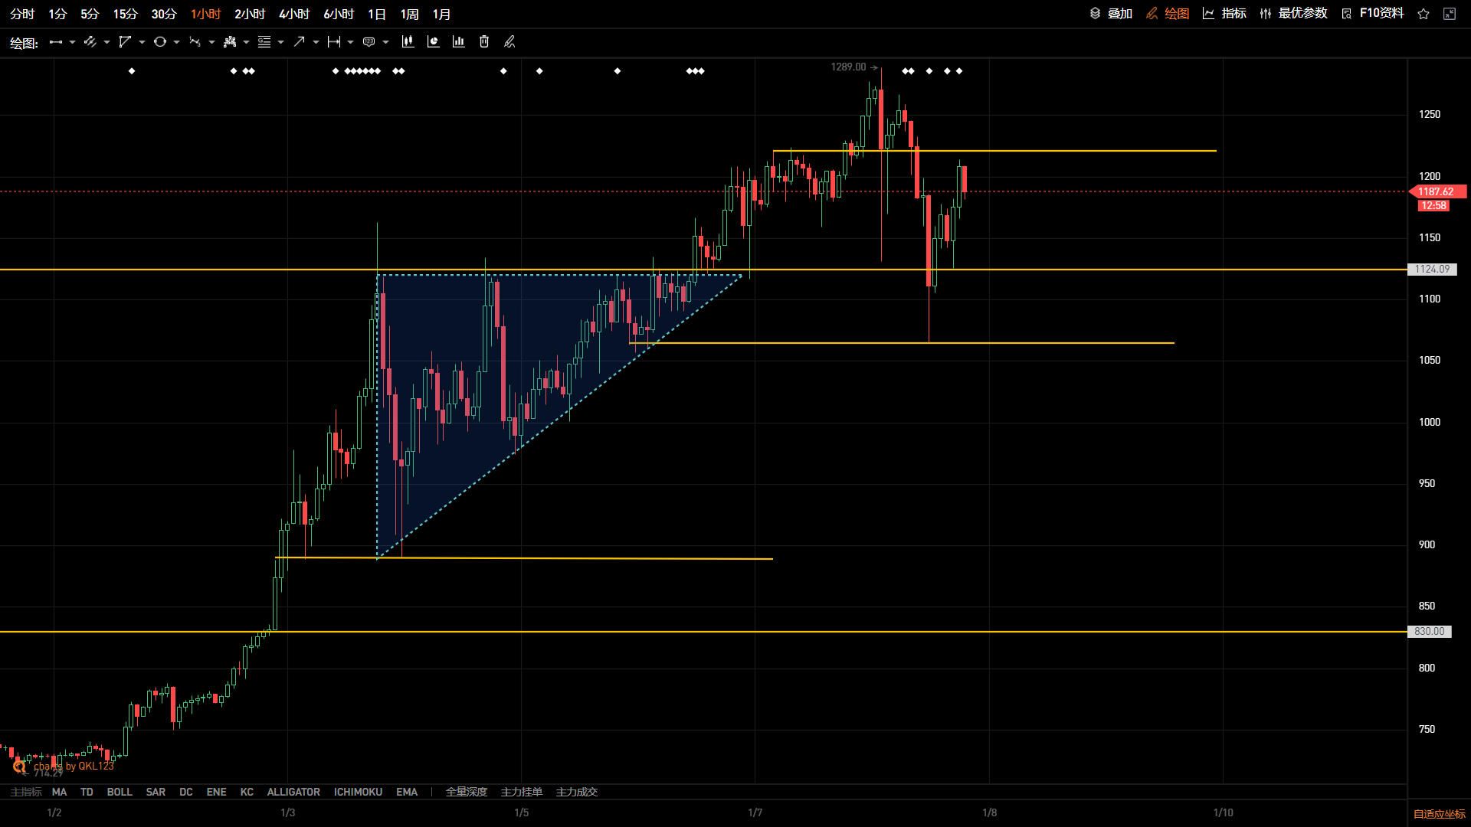Image resolution: width=1471 pixels, height=827 pixels.
Task: Toggle the 自适应坐标 auto-scale option
Action: tap(1439, 814)
